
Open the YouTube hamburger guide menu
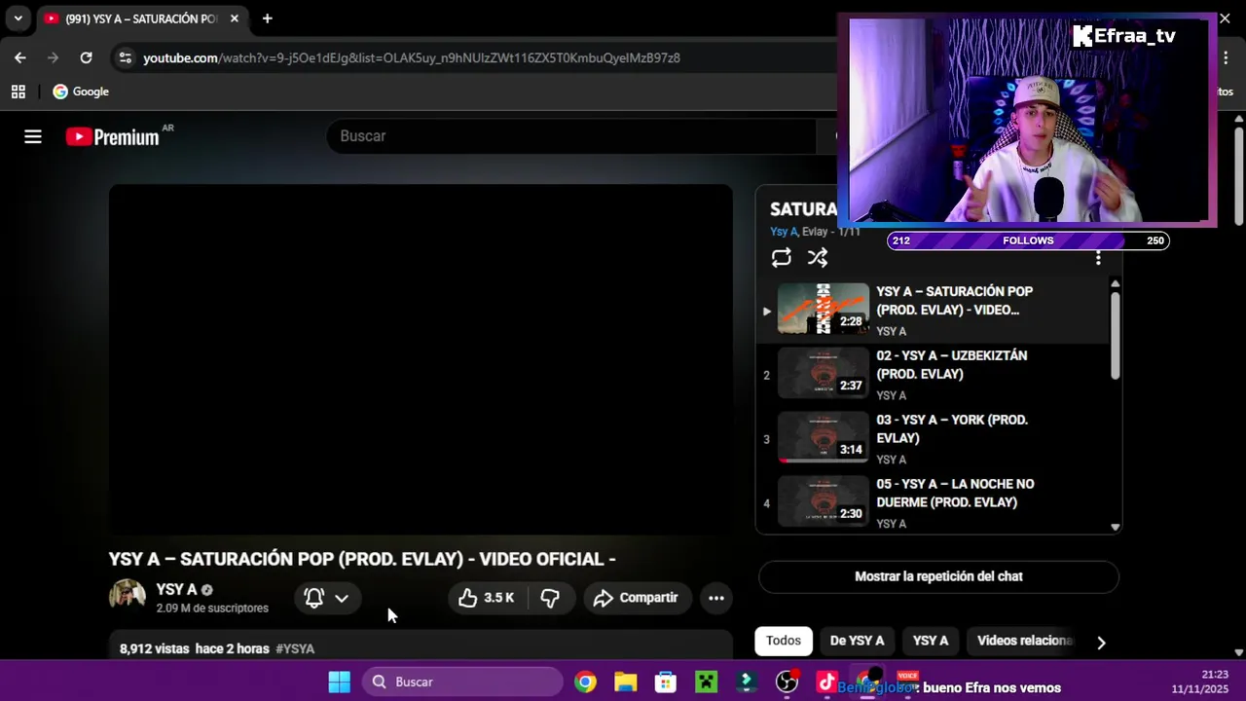pyautogui.click(x=33, y=137)
